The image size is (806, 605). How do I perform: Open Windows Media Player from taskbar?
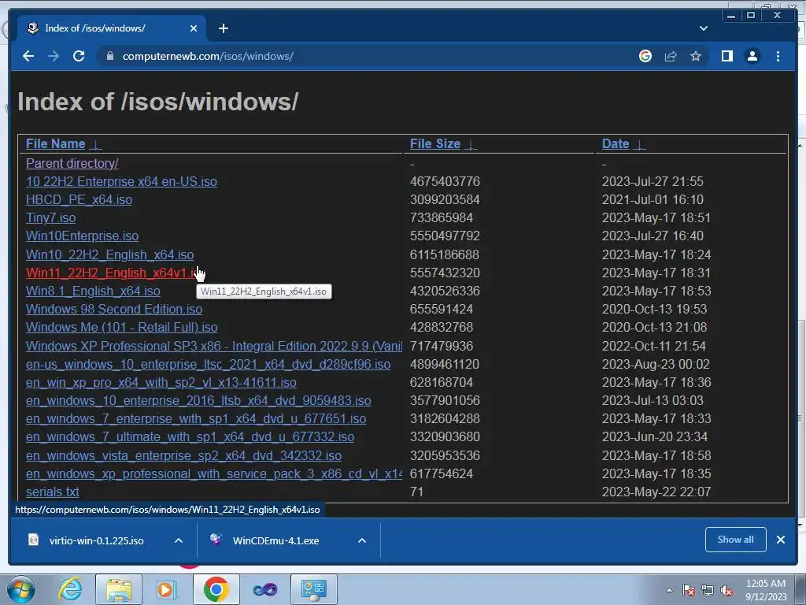point(165,589)
